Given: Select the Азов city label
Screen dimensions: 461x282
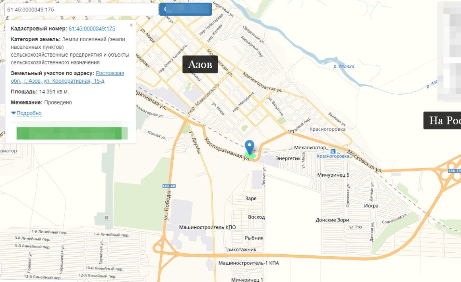Looking at the screenshot, I should coord(200,64).
